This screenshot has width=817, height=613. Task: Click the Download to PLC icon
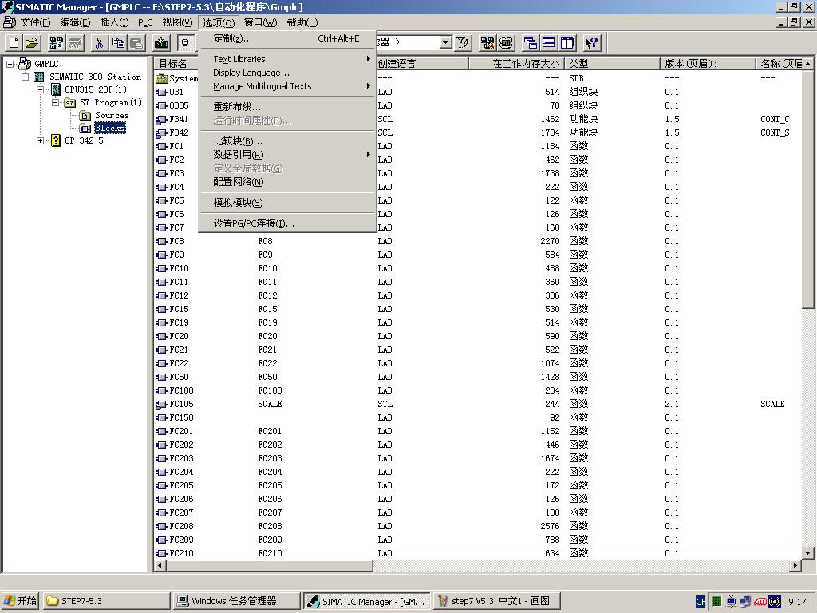(x=161, y=43)
